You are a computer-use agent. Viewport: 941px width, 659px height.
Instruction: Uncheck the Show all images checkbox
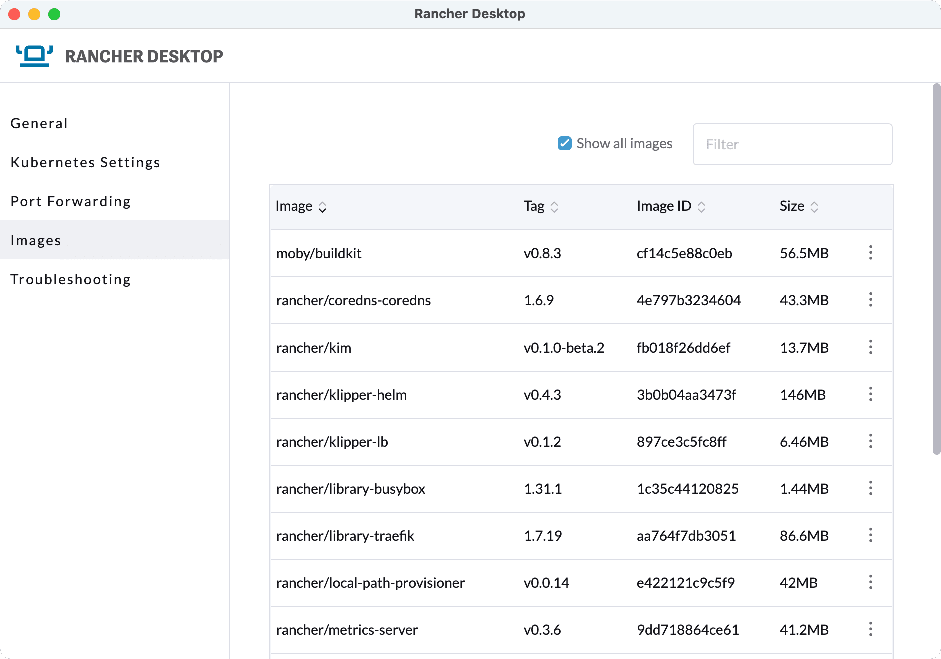click(565, 144)
